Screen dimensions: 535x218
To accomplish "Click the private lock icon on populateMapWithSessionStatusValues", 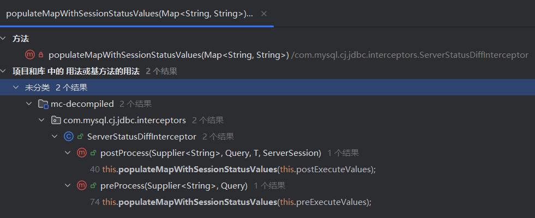I will coord(41,55).
